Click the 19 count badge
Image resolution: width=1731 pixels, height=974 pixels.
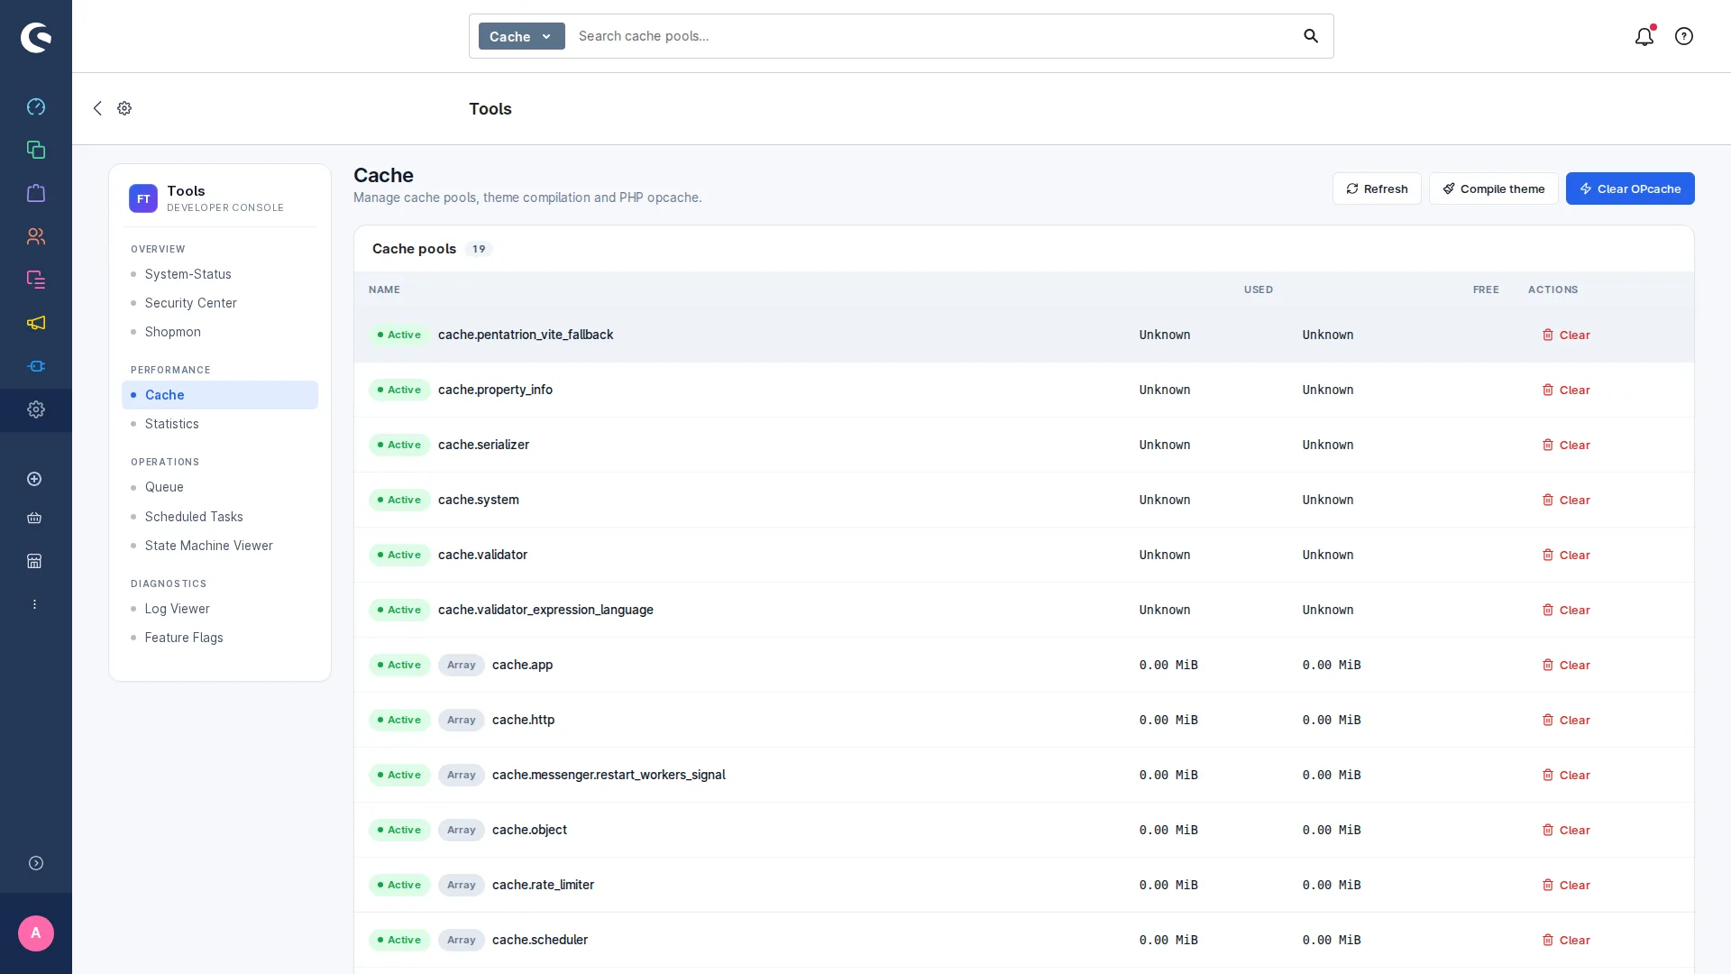coord(479,249)
